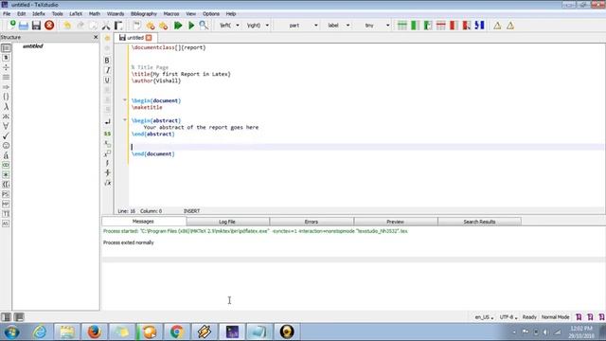This screenshot has width=606, height=341.
Task: Toggle side panel button at bottom left
Action: [x=6, y=317]
